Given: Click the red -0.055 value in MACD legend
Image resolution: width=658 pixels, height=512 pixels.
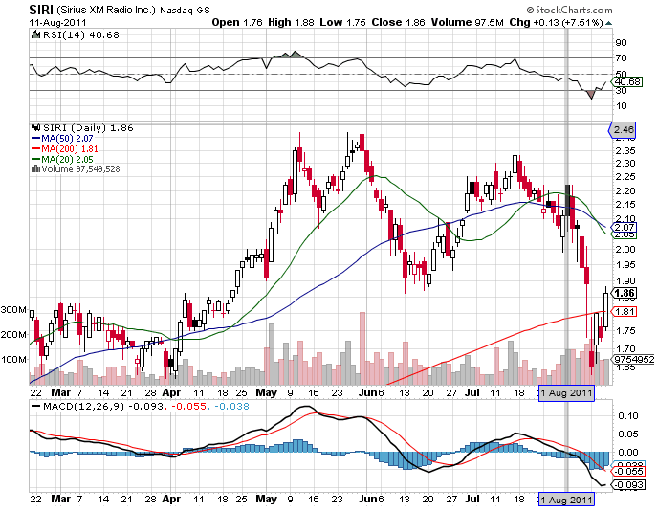Looking at the screenshot, I should coord(188,407).
